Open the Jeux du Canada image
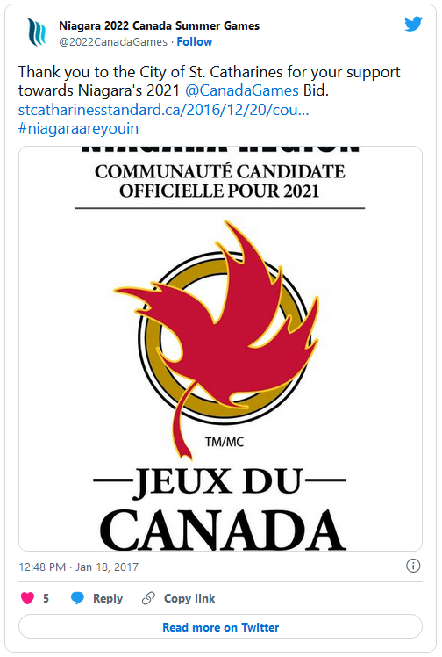Viewport: 442px width, 657px height. (220, 349)
